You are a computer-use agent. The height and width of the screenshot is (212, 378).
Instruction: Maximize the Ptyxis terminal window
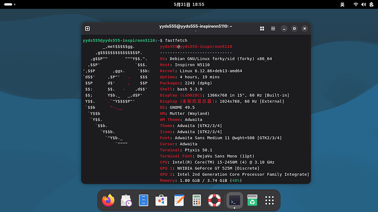pyautogui.click(x=294, y=28)
